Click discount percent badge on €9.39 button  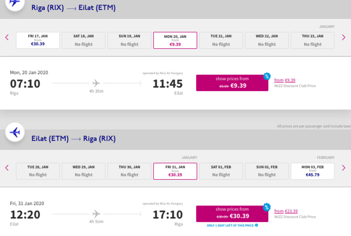[267, 76]
